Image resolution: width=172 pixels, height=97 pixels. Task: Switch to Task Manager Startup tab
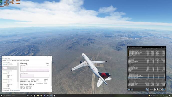[18, 60]
